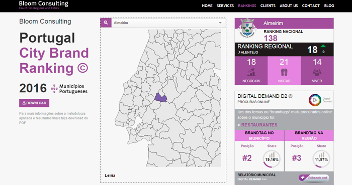The width and height of the screenshot is (352, 185).
Task: Click the national ranking value 138
Action: [x=271, y=38]
